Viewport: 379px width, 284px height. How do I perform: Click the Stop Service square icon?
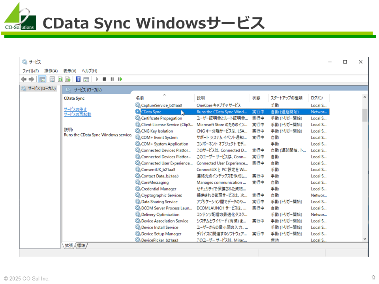tap(104, 79)
